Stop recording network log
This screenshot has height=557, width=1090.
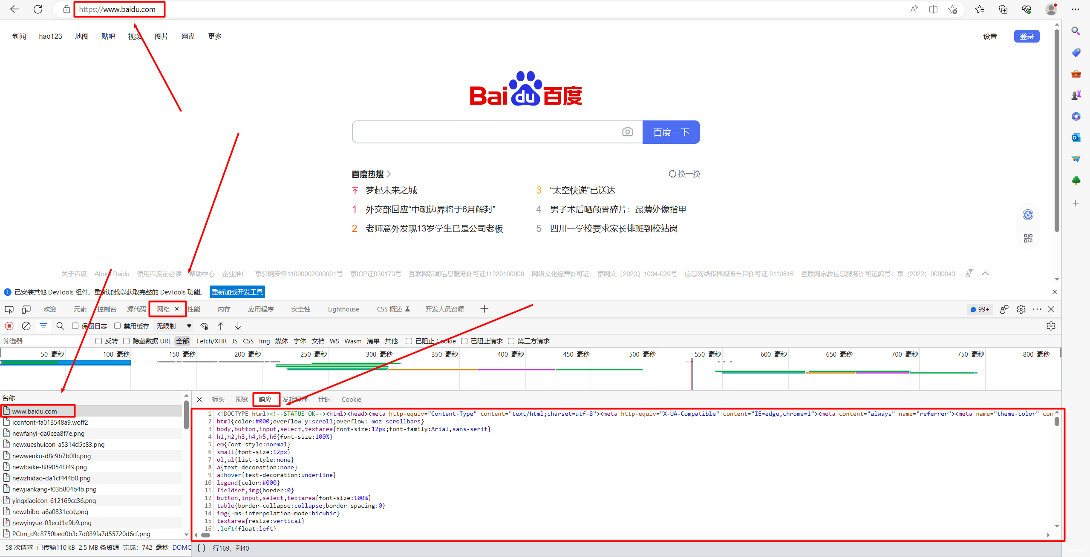9,326
